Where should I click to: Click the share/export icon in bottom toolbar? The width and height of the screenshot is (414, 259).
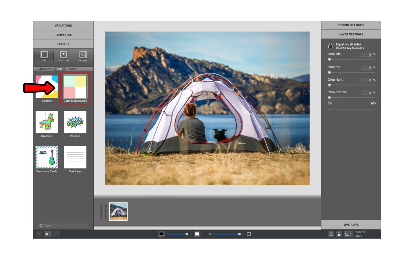(x=330, y=233)
